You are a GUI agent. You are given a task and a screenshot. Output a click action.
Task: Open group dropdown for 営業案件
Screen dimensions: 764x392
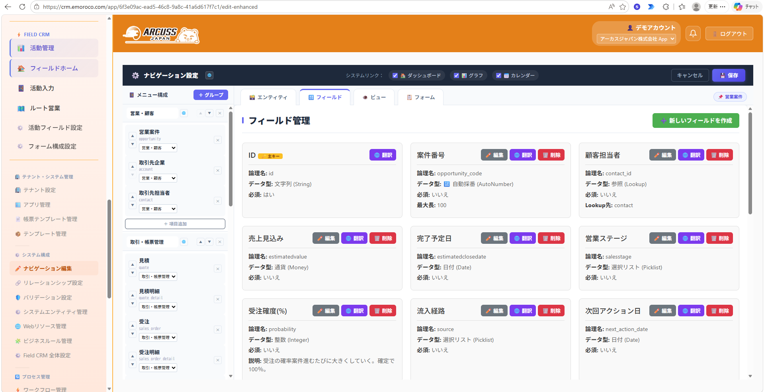158,148
